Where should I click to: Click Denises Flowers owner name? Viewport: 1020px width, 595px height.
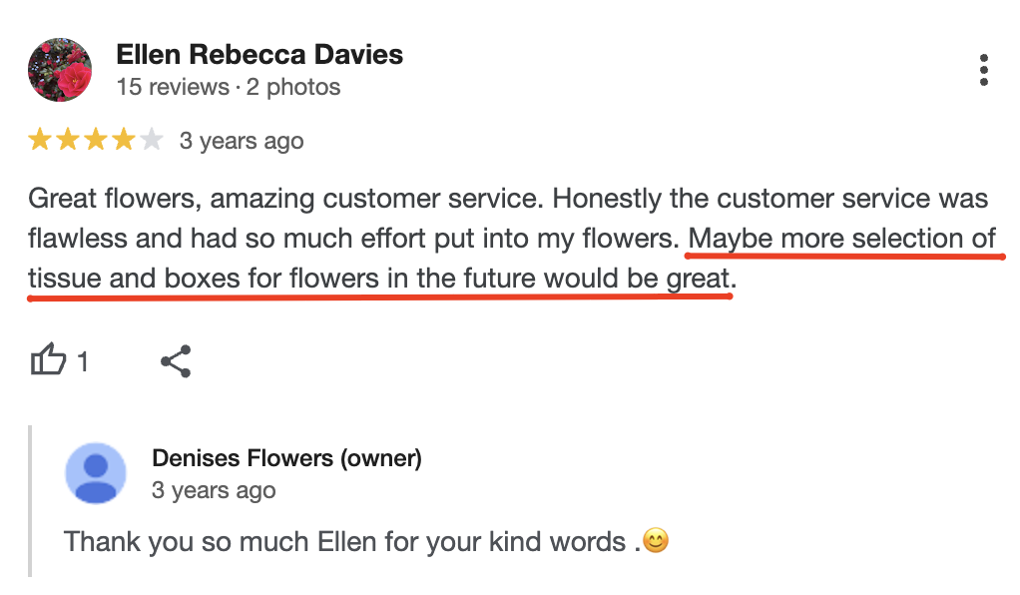[x=286, y=459]
